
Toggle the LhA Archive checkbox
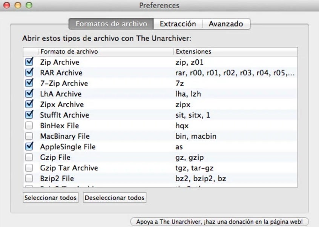[x=29, y=94]
